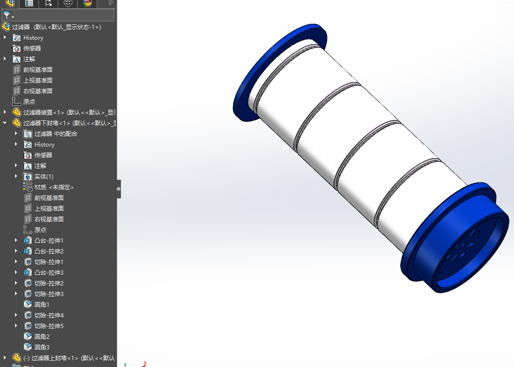The height and width of the screenshot is (367, 514).
Task: Click the panel collapse handle on splitter
Action: (119, 188)
